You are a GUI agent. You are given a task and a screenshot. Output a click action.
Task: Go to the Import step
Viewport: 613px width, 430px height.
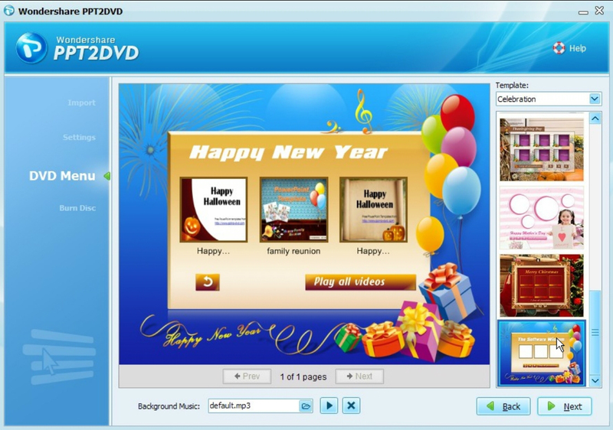81,103
